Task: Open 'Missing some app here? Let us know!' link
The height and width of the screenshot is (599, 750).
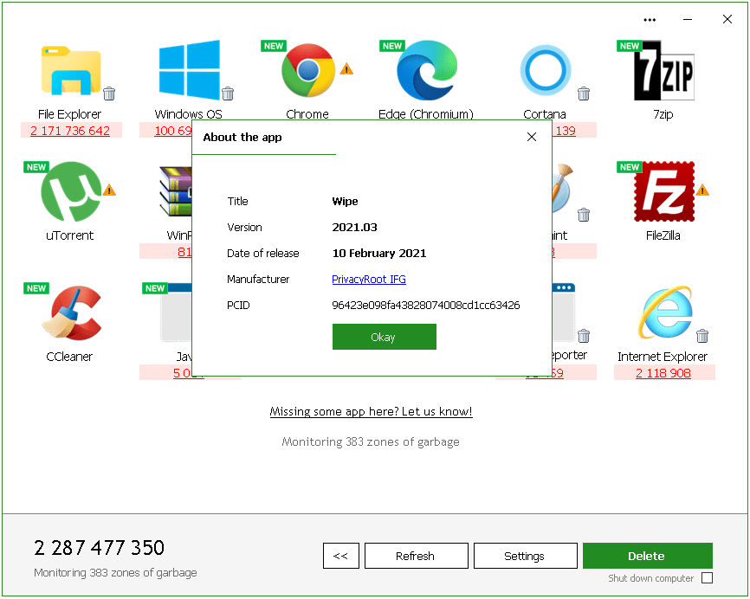Action: click(372, 412)
